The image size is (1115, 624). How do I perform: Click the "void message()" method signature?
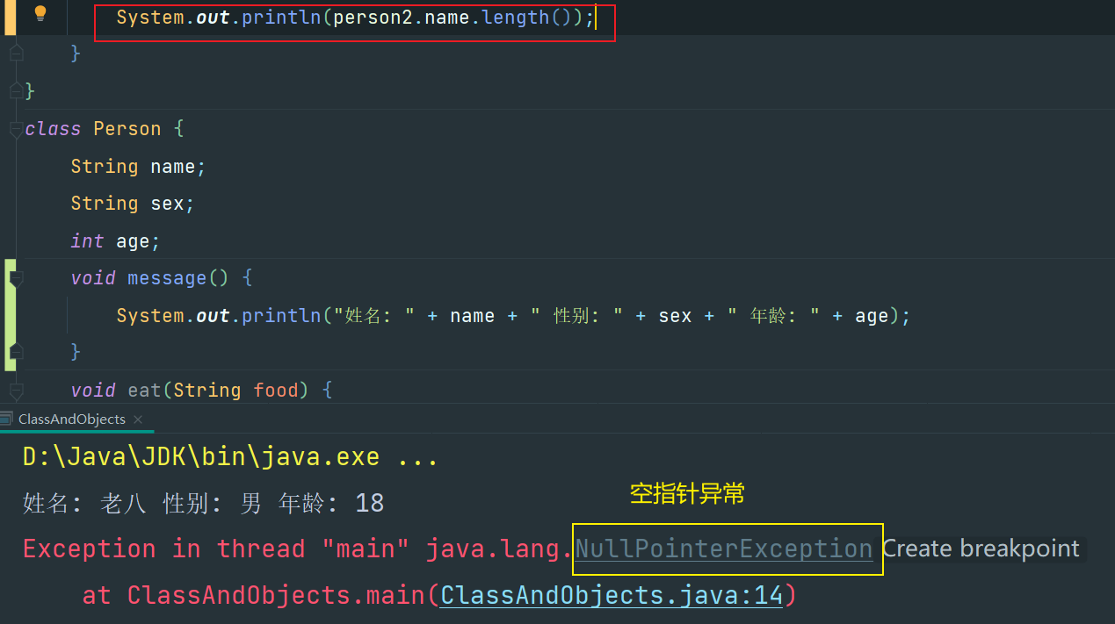[x=150, y=278]
